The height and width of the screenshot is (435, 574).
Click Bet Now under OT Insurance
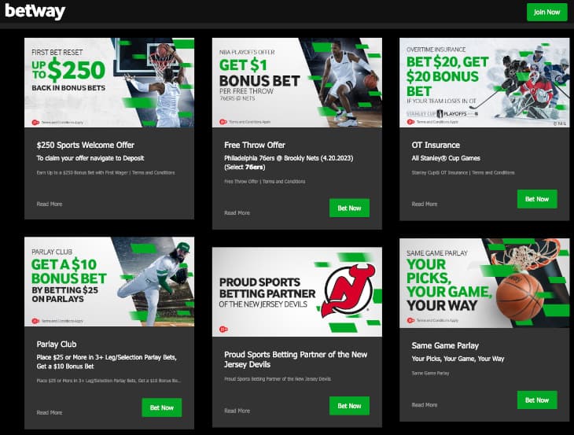coord(537,199)
